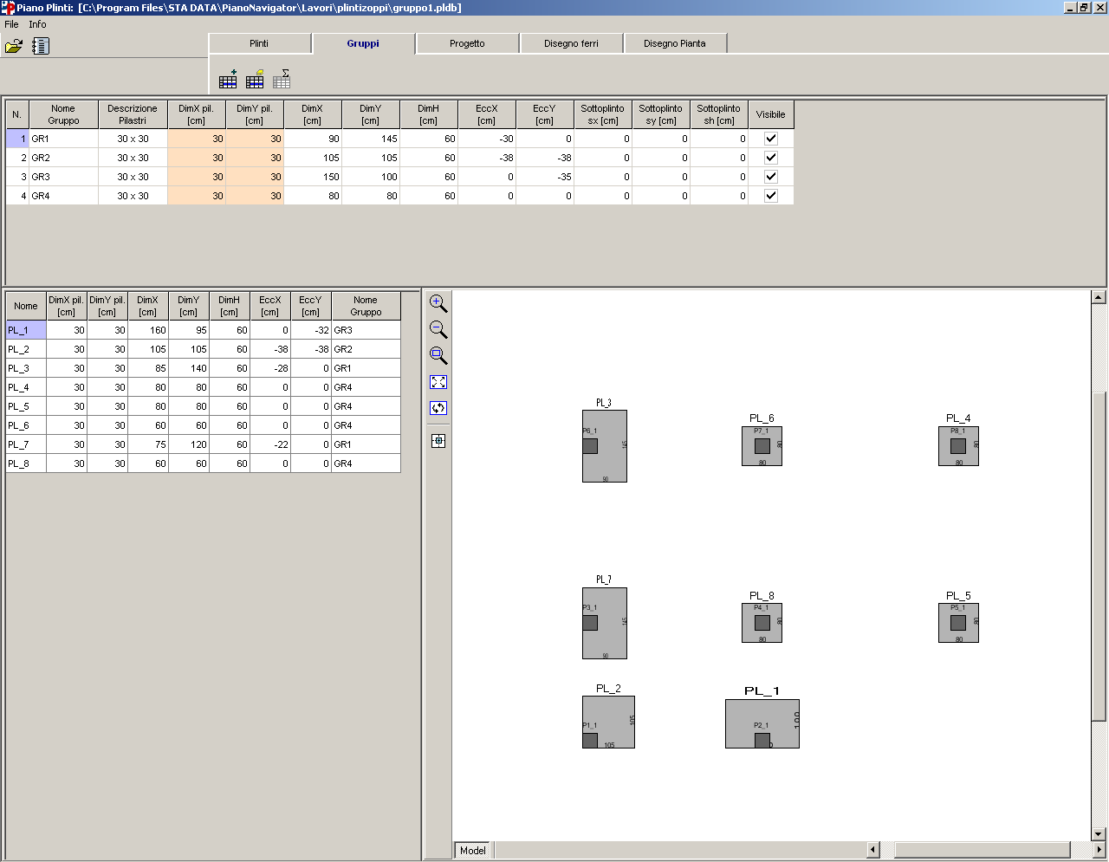The height and width of the screenshot is (862, 1109).
Task: Switch to the Gruppi tab
Action: coord(363,43)
